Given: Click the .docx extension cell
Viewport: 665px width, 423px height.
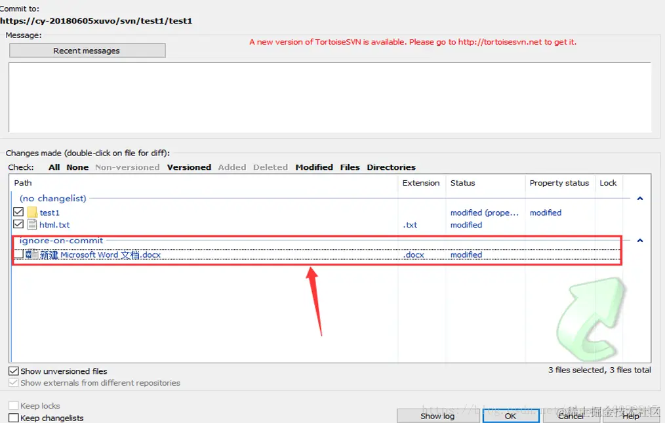Looking at the screenshot, I should tap(414, 254).
